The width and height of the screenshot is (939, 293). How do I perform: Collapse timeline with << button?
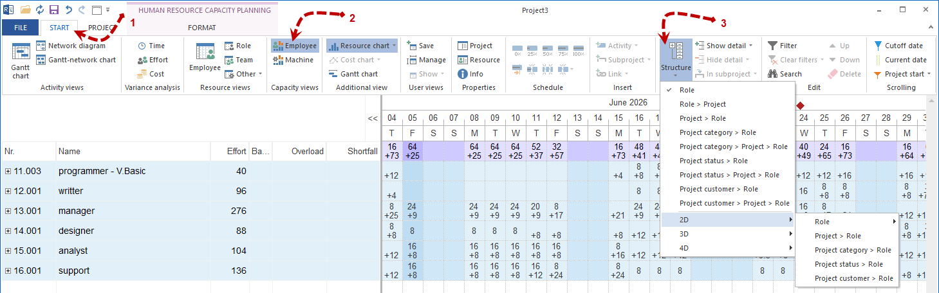pos(373,118)
